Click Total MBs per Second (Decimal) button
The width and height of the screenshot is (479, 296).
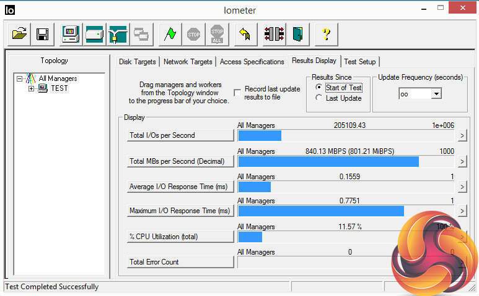click(x=180, y=161)
